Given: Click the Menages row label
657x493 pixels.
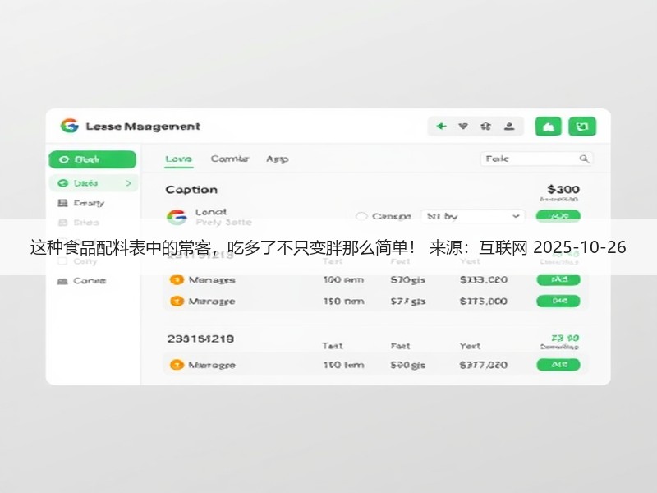Looking at the screenshot, I should (x=212, y=280).
